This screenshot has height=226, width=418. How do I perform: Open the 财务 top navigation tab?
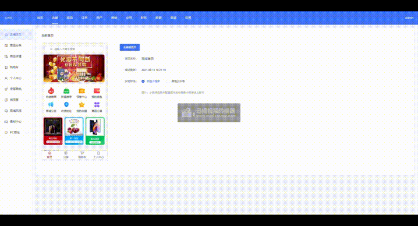[x=144, y=17]
